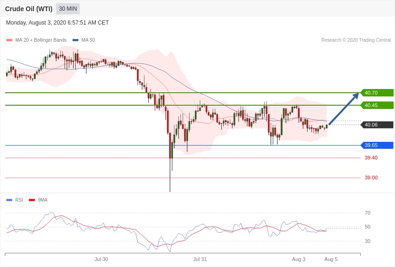The height and width of the screenshot is (267, 395).
Task: Click the RSI 30 axis label
Action: click(368, 241)
